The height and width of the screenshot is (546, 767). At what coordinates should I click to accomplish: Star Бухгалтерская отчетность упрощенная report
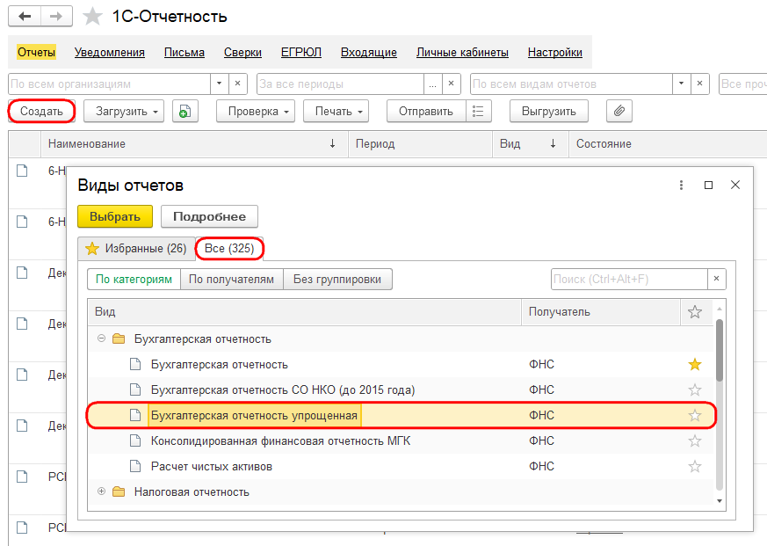tap(695, 415)
